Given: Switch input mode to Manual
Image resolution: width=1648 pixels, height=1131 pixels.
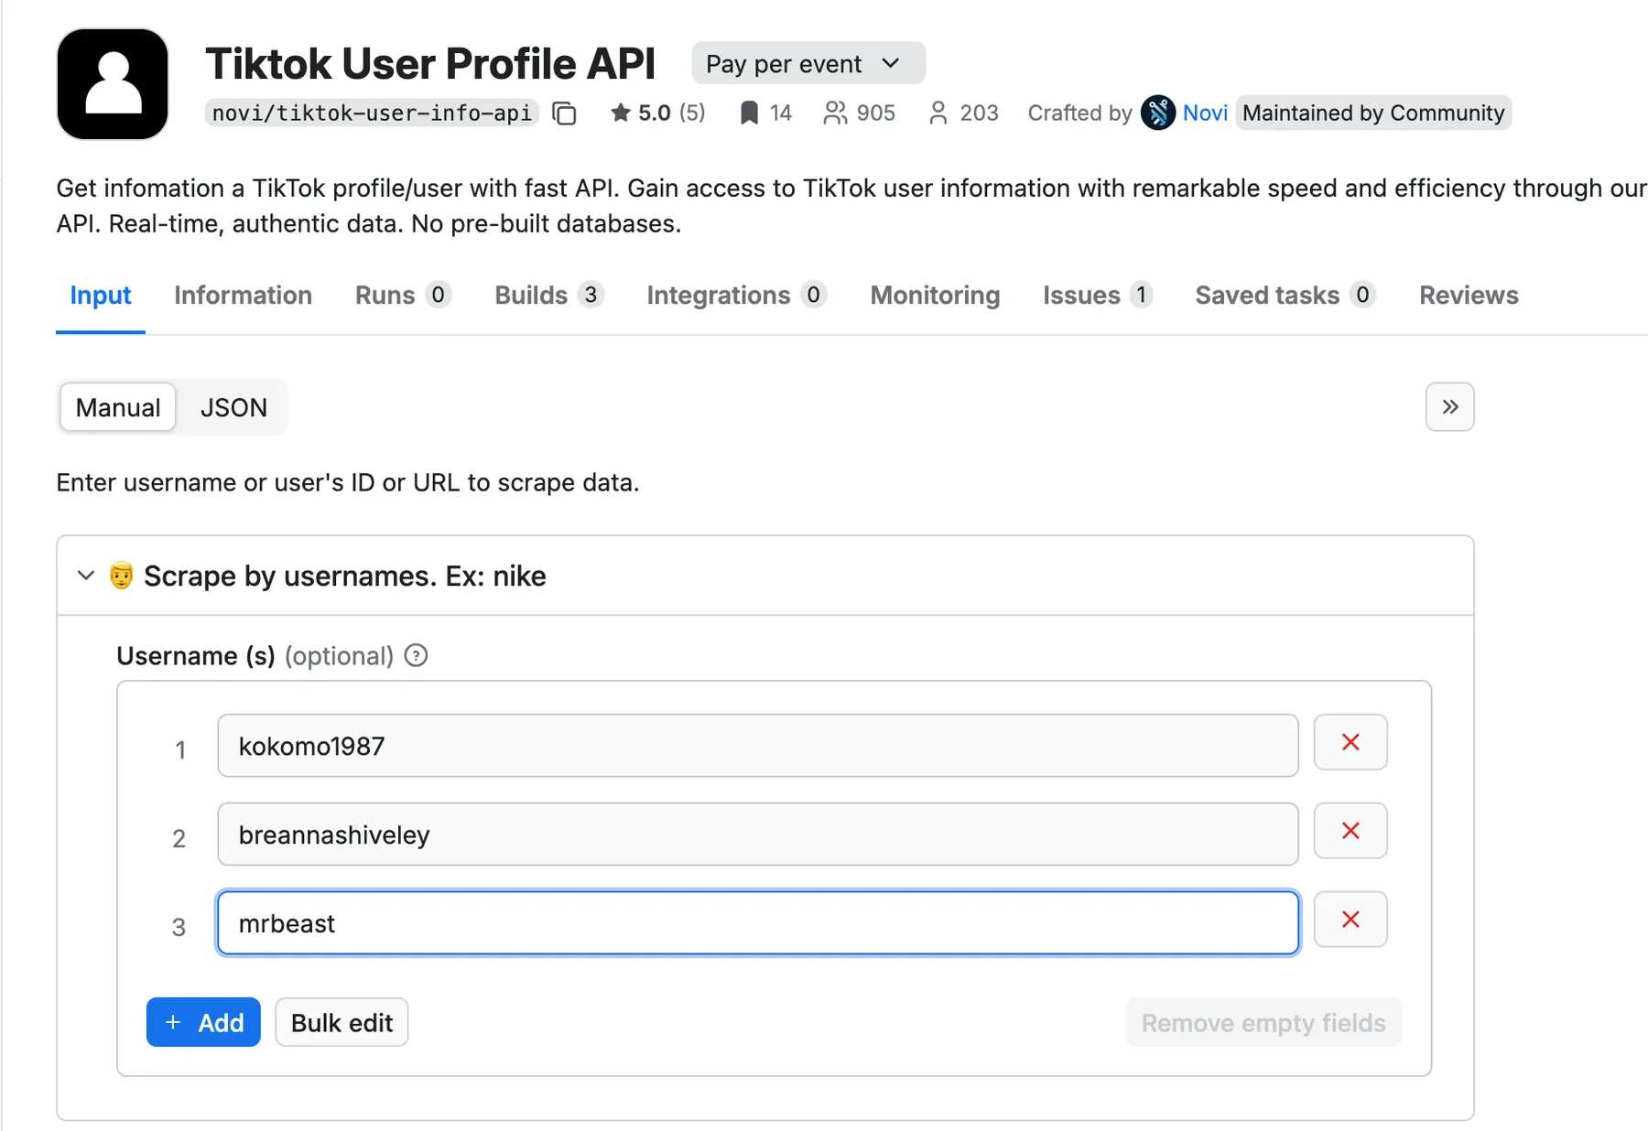Looking at the screenshot, I should tap(117, 407).
